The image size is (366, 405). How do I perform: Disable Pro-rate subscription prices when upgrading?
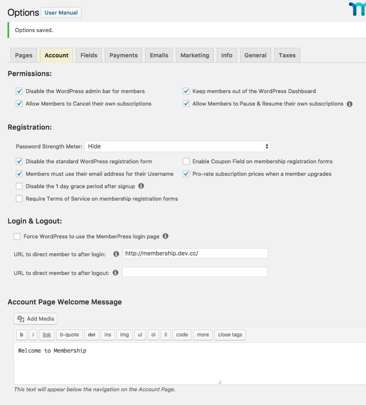[185, 174]
